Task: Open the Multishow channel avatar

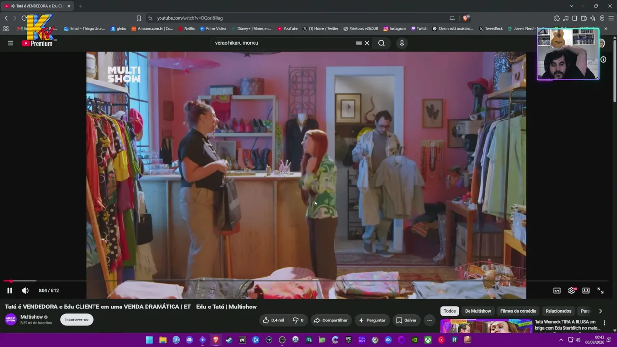Action: pos(11,320)
